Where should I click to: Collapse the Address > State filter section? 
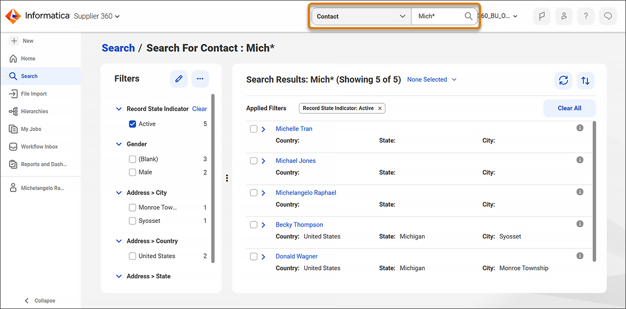[x=118, y=276]
